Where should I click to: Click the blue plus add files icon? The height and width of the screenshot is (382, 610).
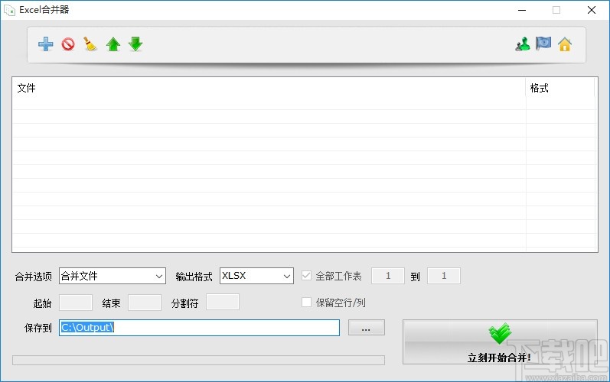point(45,44)
